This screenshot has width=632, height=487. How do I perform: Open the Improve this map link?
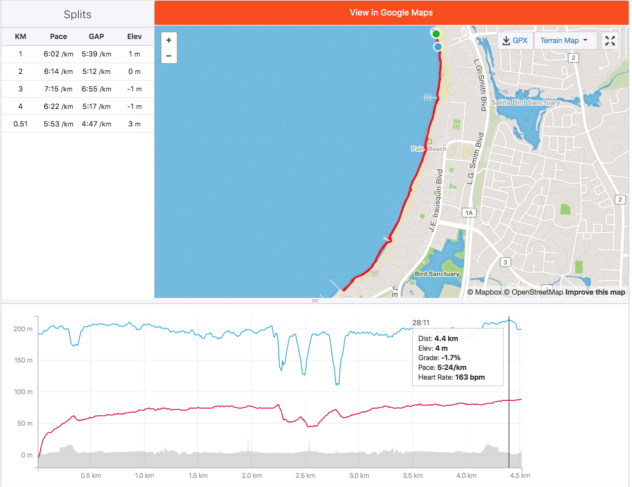[x=595, y=292]
